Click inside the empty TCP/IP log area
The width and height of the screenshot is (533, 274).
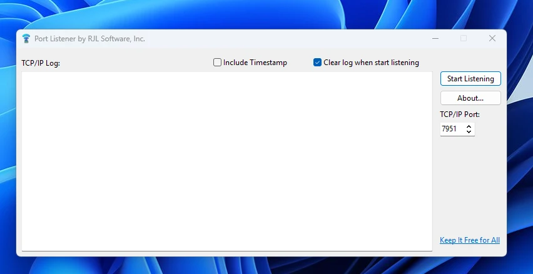coord(226,161)
